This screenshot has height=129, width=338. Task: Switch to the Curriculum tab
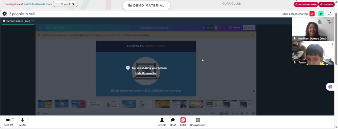232,4
